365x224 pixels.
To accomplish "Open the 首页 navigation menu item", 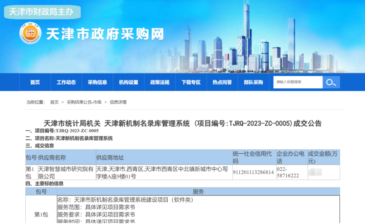I will (35, 82).
